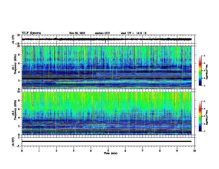The height and width of the screenshot is (169, 219).
Task: Click the time axis tick label "0"
Action: pos(22,151)
